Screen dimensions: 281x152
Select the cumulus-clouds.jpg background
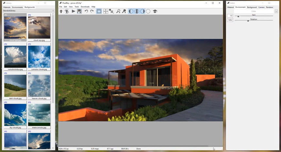pyautogui.click(x=39, y=57)
